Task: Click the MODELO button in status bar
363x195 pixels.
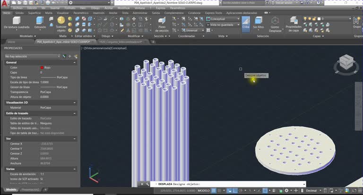Action: click(204, 191)
